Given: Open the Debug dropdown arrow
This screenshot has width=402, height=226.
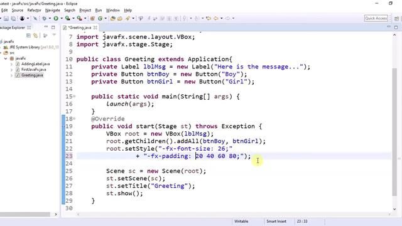Looking at the screenshot, I should click(x=50, y=18).
